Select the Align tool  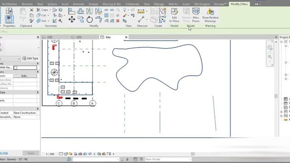[x=72, y=11]
